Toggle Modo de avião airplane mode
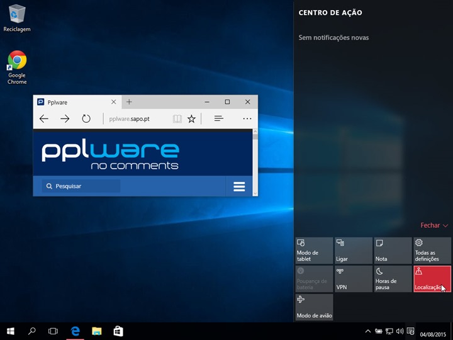The image size is (453, 340). point(314,307)
